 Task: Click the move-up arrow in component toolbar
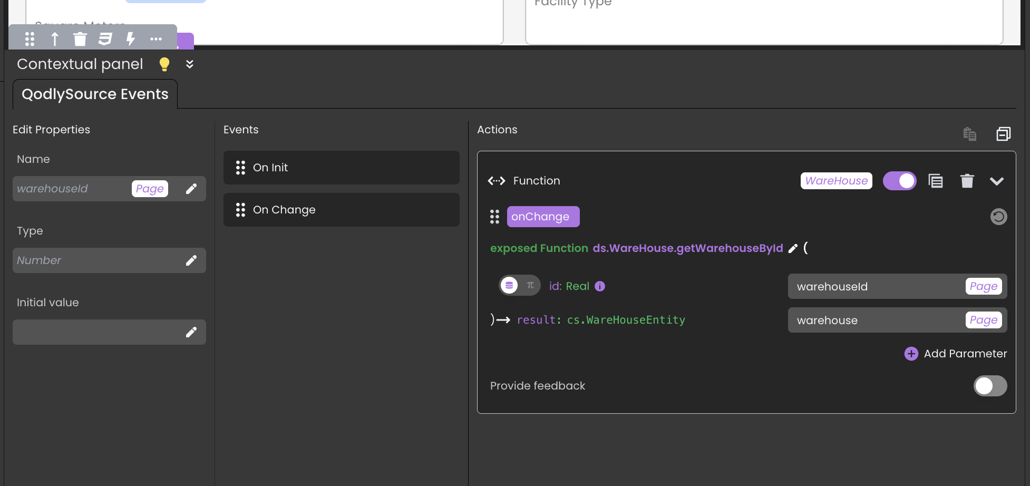click(55, 39)
